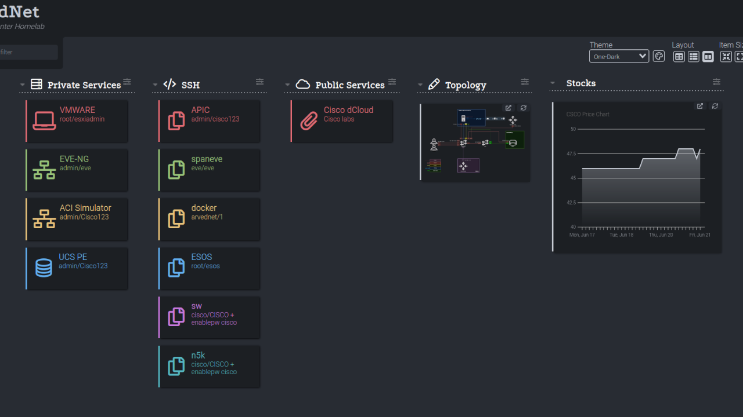Refresh the Topology widget
743x417 pixels.
coord(524,108)
